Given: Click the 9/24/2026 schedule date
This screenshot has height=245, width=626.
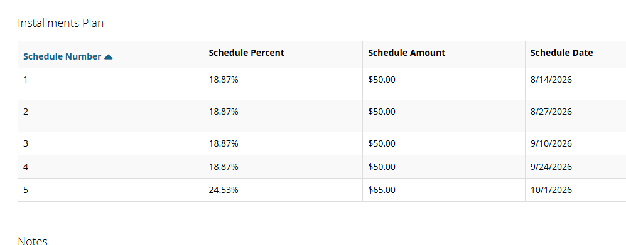Looking at the screenshot, I should pos(551,167).
